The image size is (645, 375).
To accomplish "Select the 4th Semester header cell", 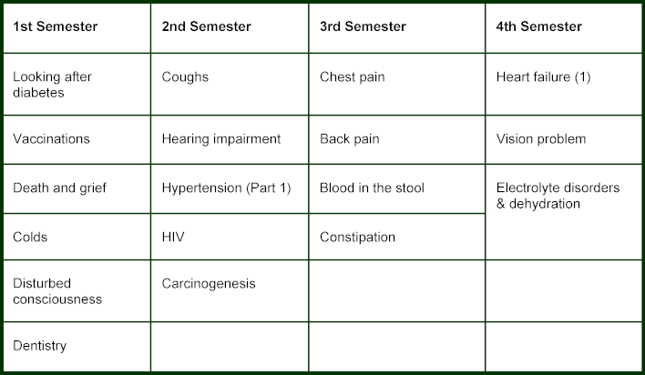I will pyautogui.click(x=564, y=28).
